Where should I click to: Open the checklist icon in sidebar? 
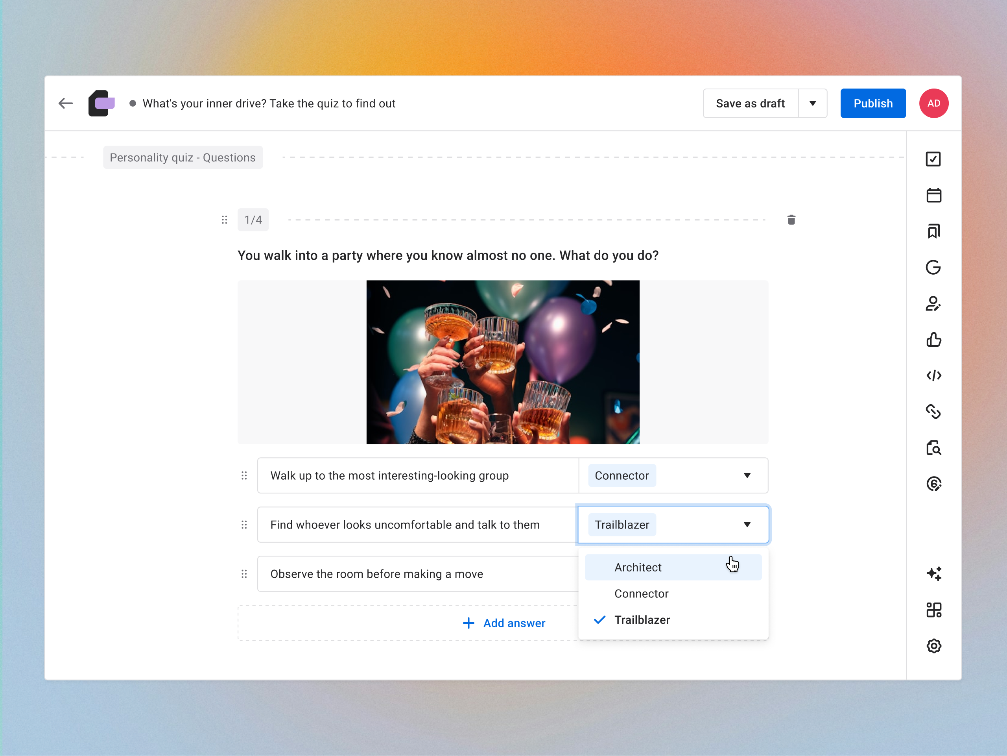pos(933,159)
